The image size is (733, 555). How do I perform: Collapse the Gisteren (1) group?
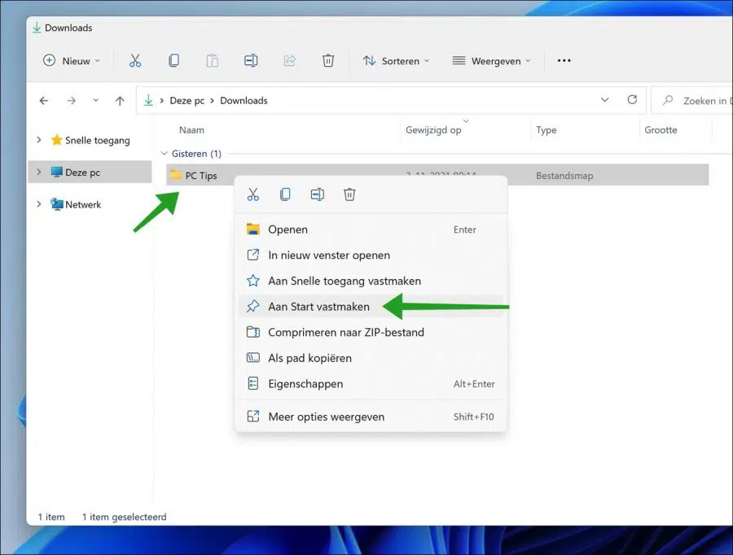point(164,153)
